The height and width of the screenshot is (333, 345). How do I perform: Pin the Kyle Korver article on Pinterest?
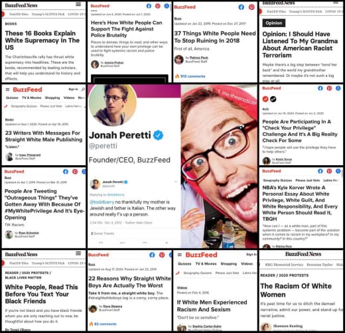[x=329, y=171]
